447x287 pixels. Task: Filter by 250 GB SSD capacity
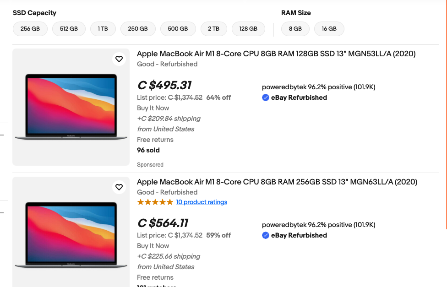point(138,28)
